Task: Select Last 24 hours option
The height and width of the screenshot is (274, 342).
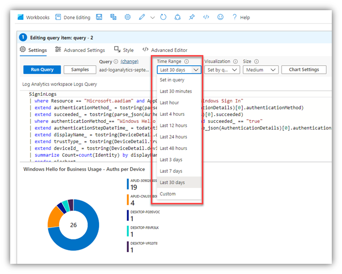Action: [179, 137]
